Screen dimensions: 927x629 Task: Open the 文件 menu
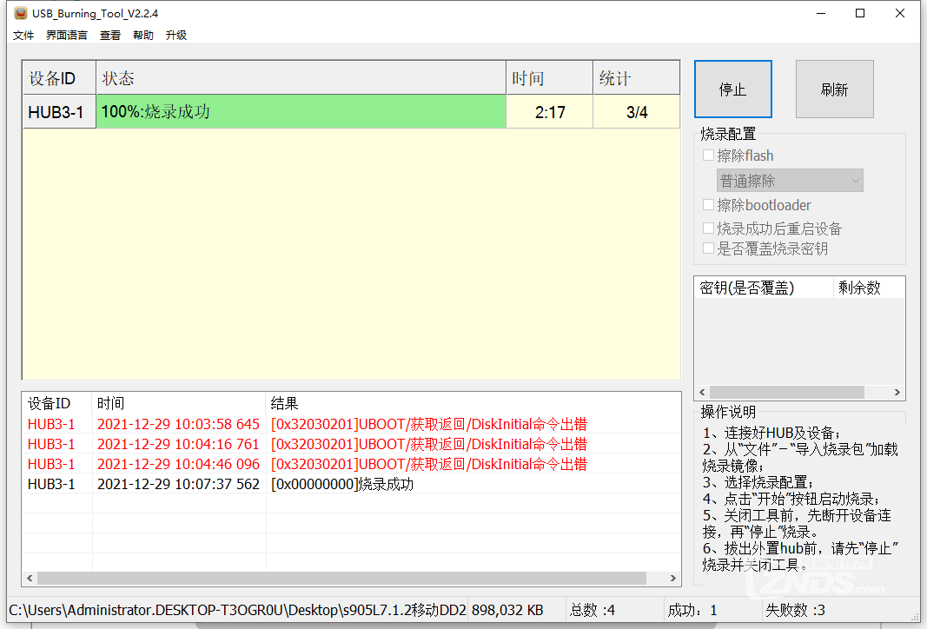coord(23,35)
